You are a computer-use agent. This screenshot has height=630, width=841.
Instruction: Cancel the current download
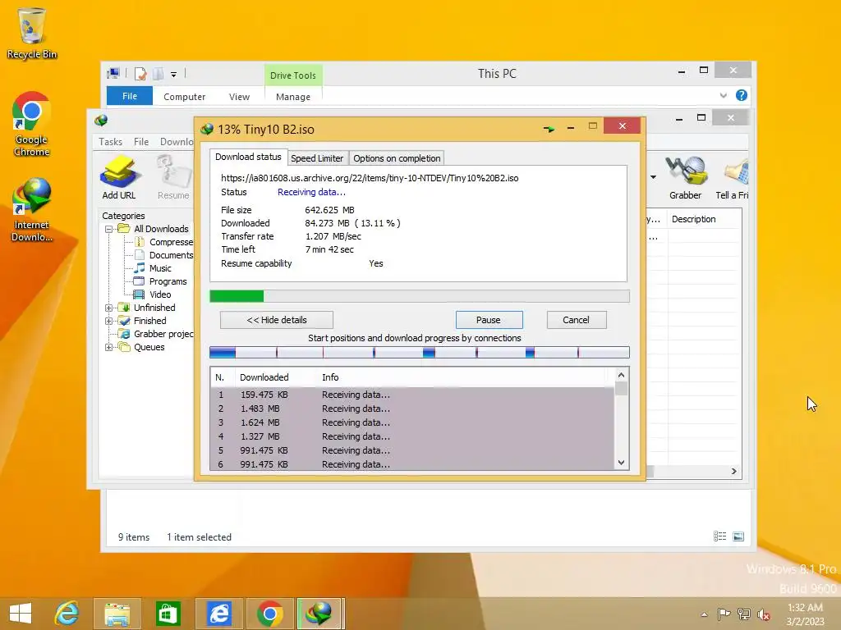[576, 320]
